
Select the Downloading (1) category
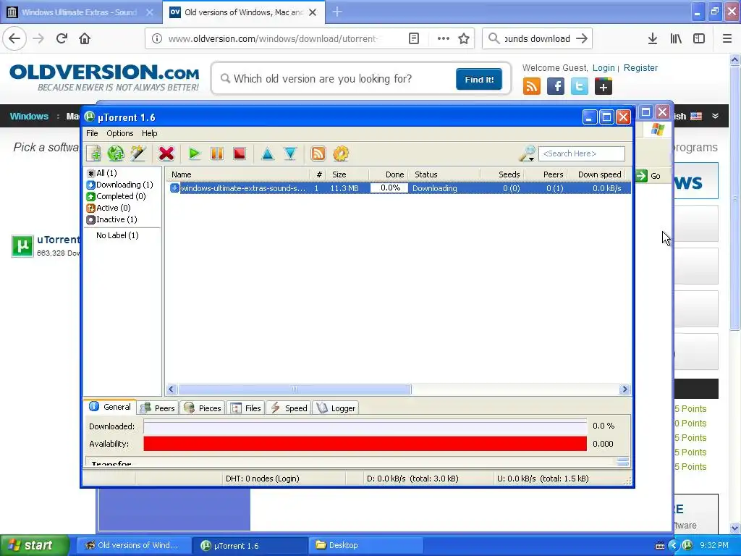coord(120,185)
